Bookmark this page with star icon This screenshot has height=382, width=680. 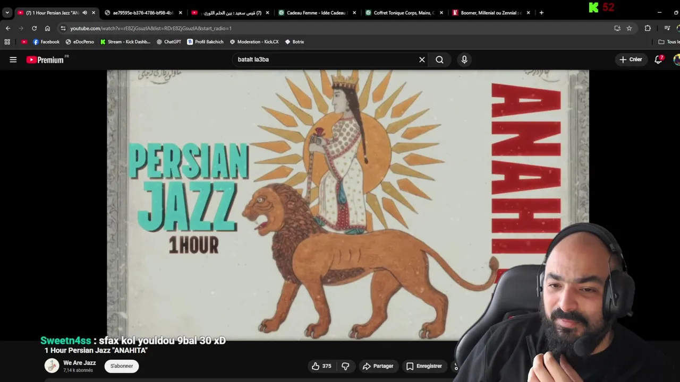coord(629,28)
